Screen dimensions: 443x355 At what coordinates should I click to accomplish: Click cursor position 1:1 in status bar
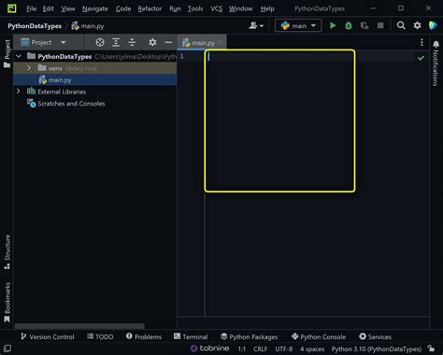(x=242, y=348)
